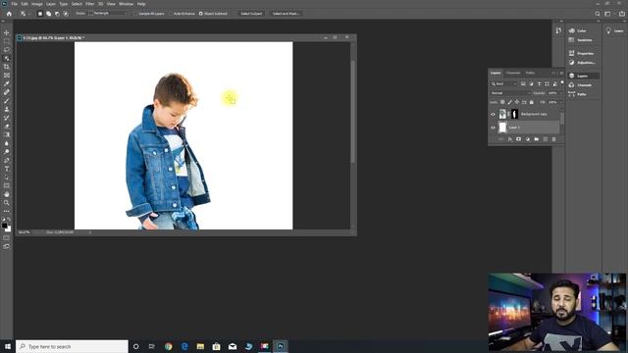The image size is (628, 353).
Task: Select the Move tool
Action: pos(7,32)
